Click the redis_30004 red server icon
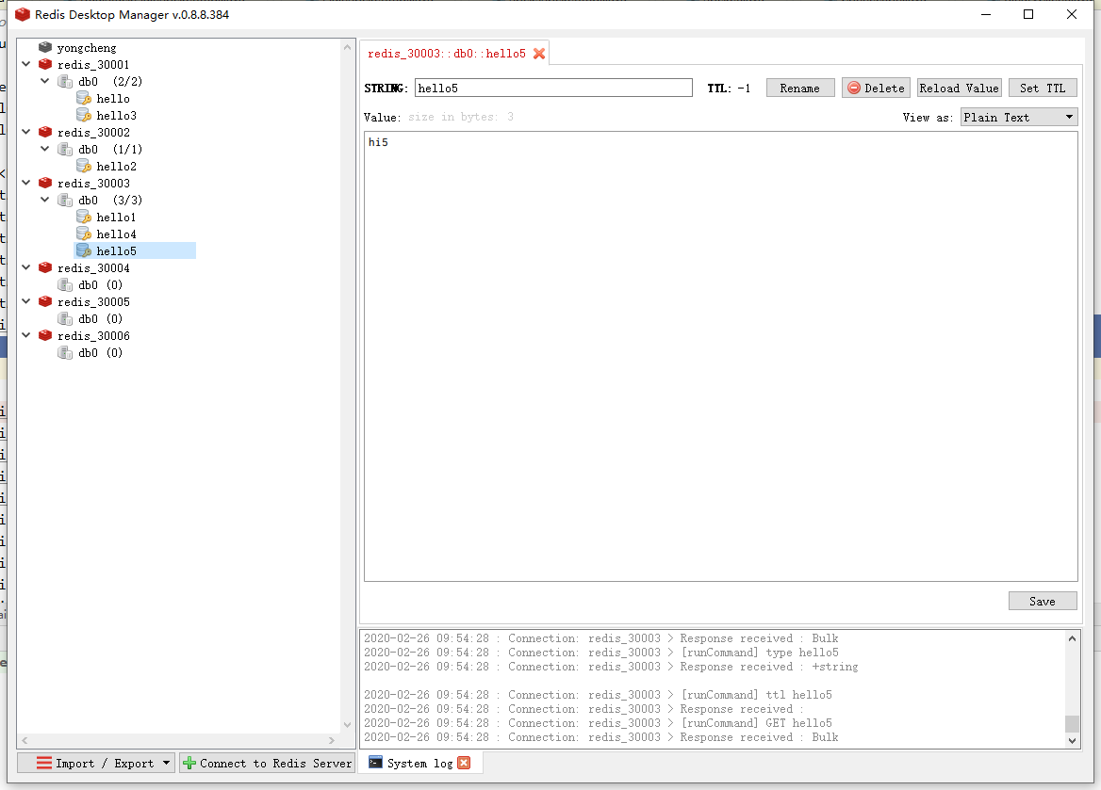This screenshot has height=790, width=1101. click(x=45, y=267)
